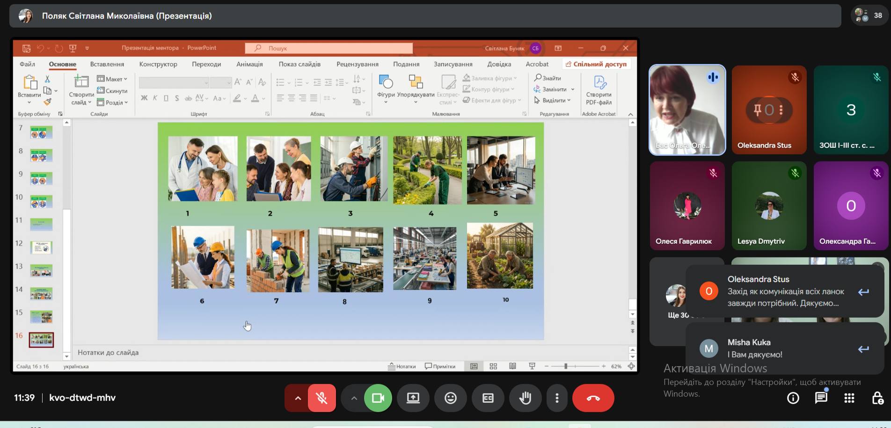This screenshot has width=891, height=428.
Task: Click the raise hand icon
Action: (525, 398)
